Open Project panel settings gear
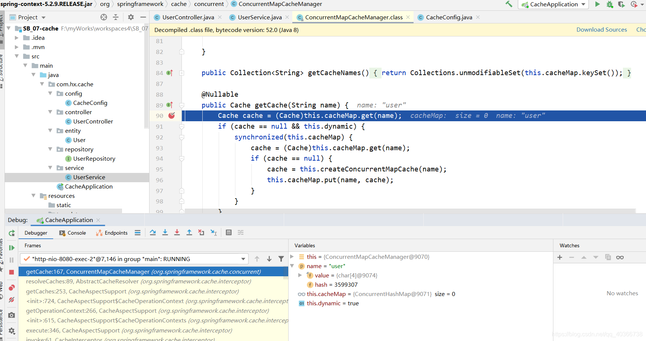The width and height of the screenshot is (646, 341). [131, 17]
